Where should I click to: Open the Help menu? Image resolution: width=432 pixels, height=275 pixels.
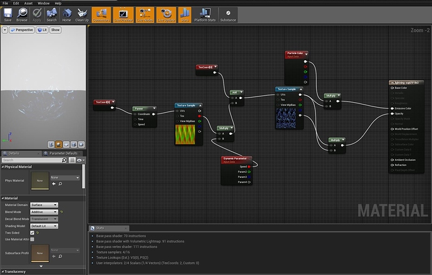click(58, 3)
